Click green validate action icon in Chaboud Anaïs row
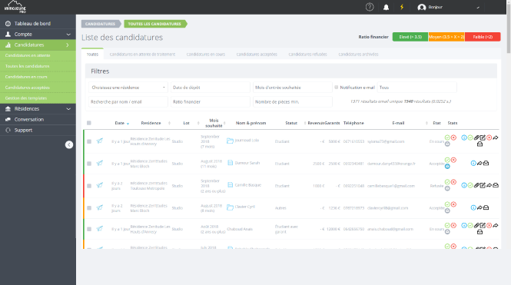The image size is (511, 285). (x=470, y=225)
